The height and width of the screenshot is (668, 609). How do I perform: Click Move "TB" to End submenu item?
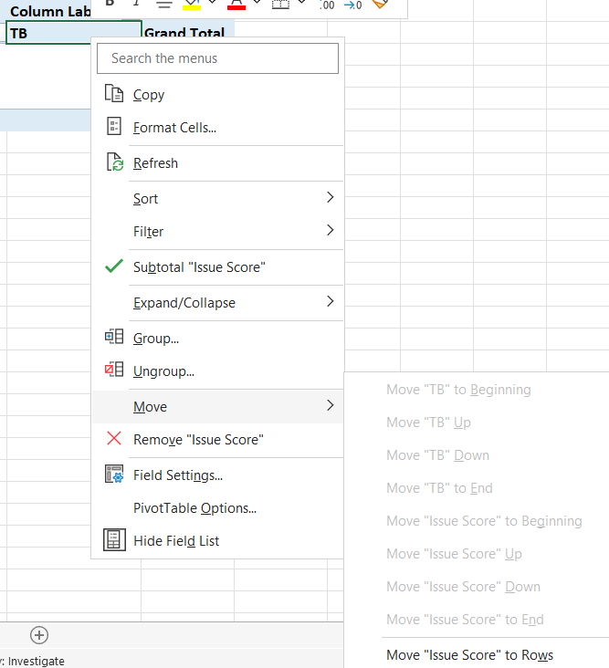[x=439, y=488]
